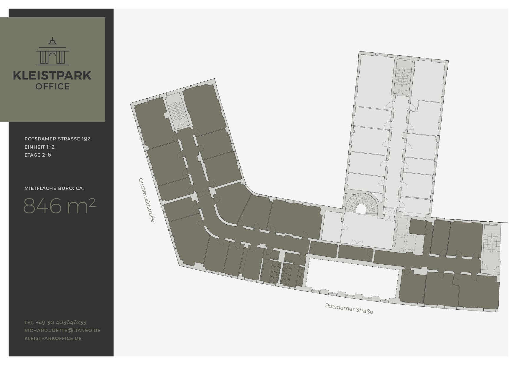This screenshot has height=365, width=517.
Task: Select the stairwell icon in the Grunewaldstraße wing
Action: 177,111
